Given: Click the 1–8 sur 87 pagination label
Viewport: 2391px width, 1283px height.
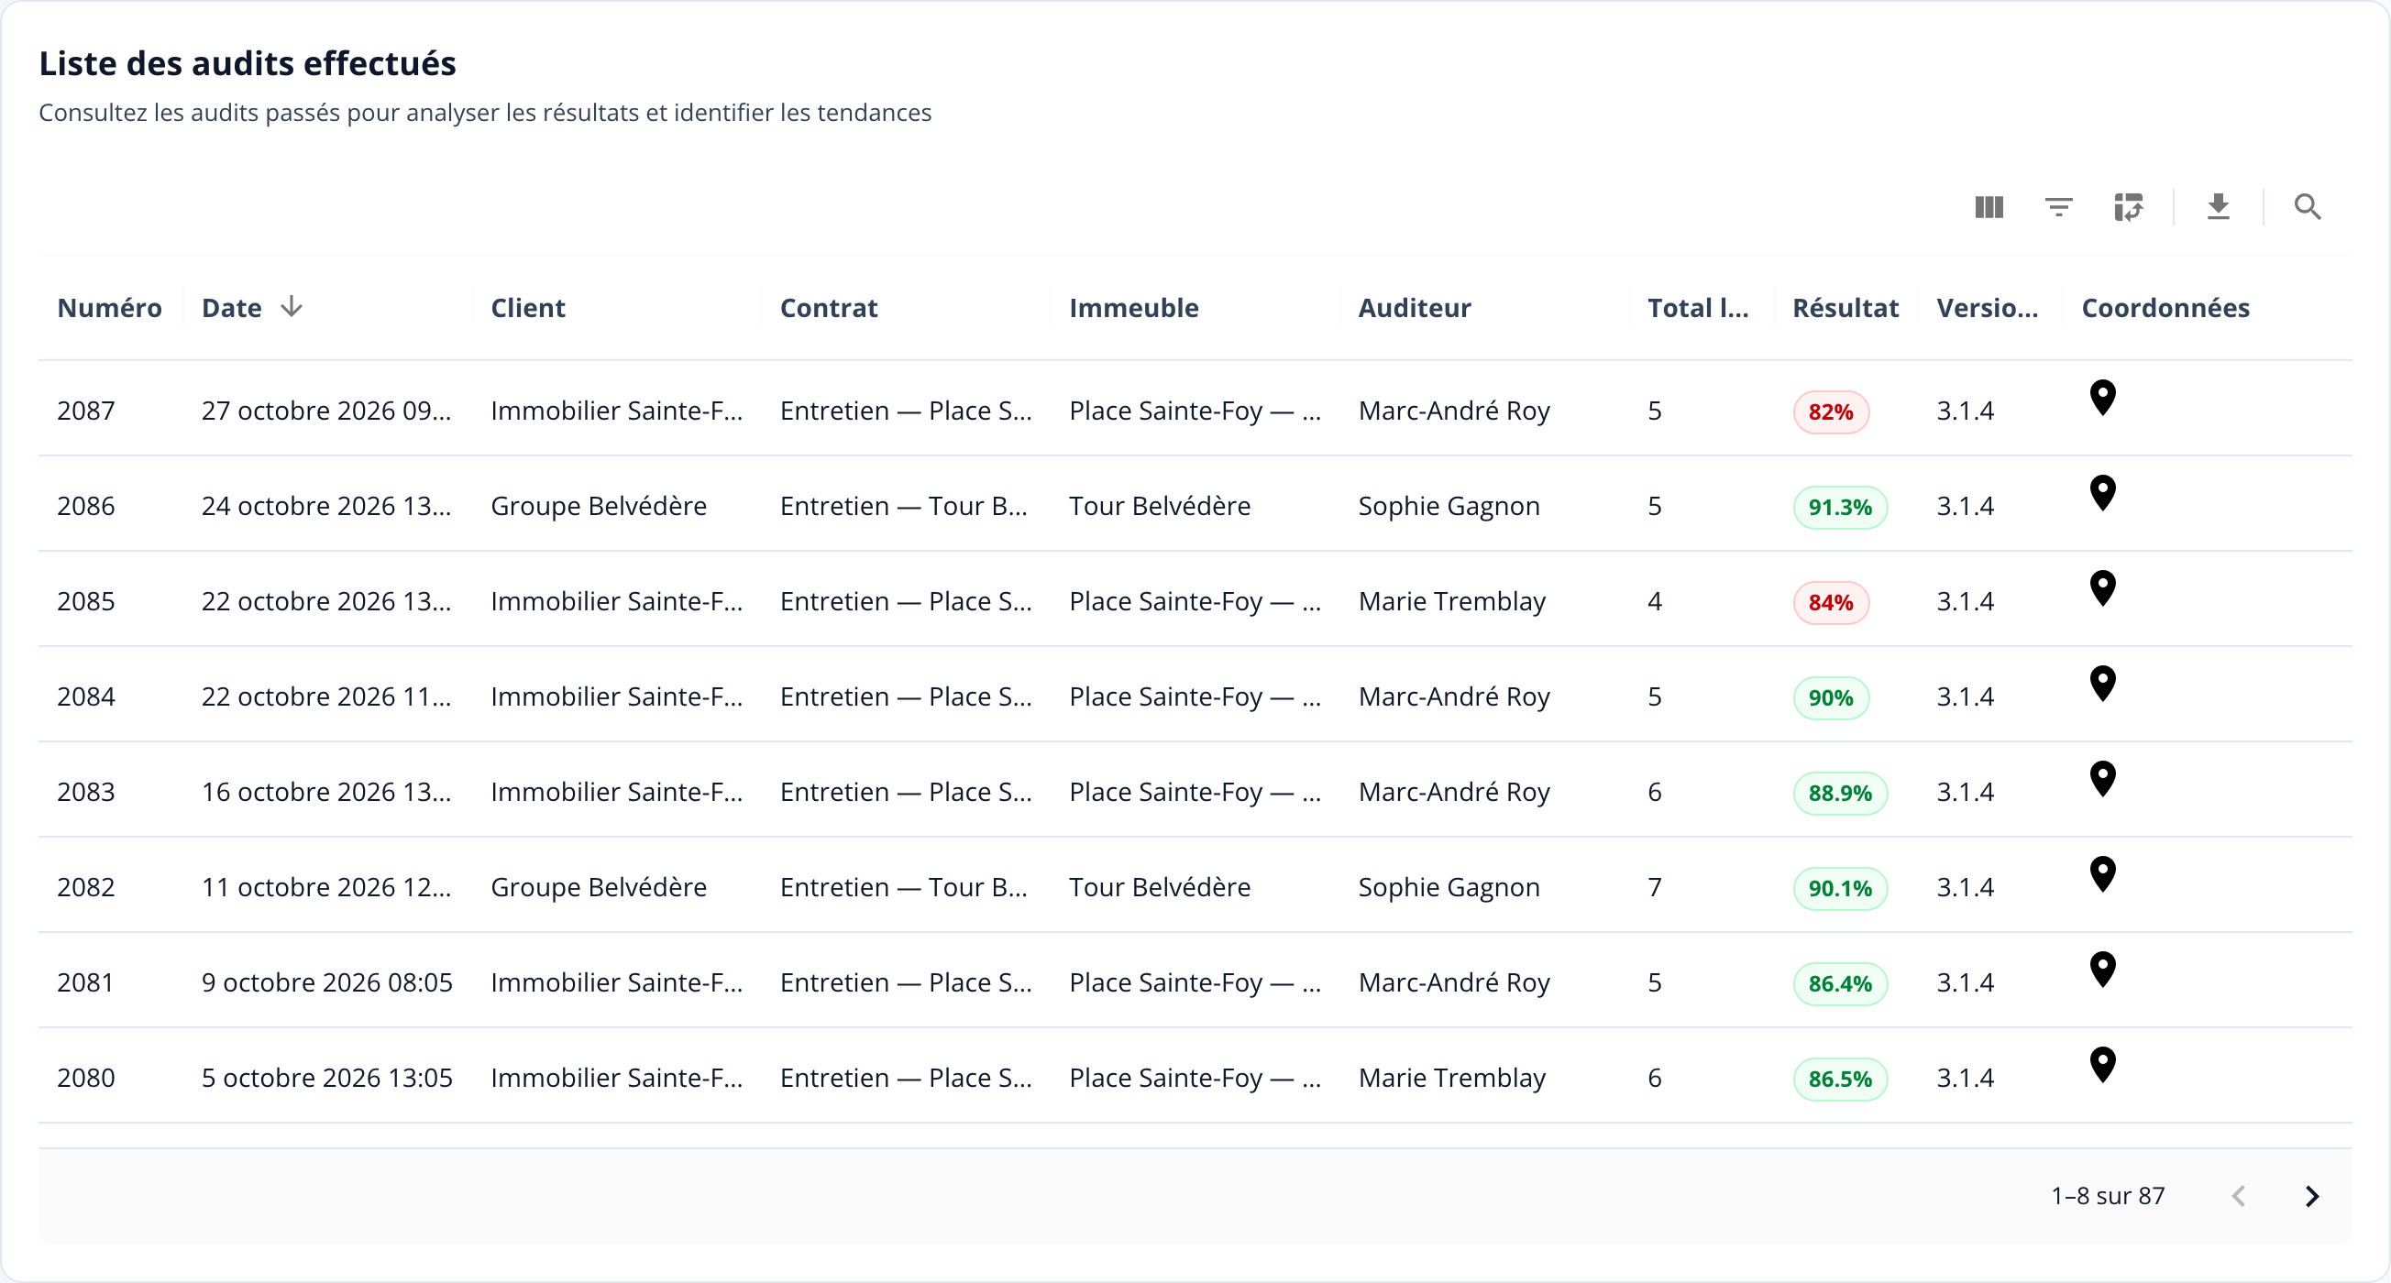Looking at the screenshot, I should coord(2107,1197).
